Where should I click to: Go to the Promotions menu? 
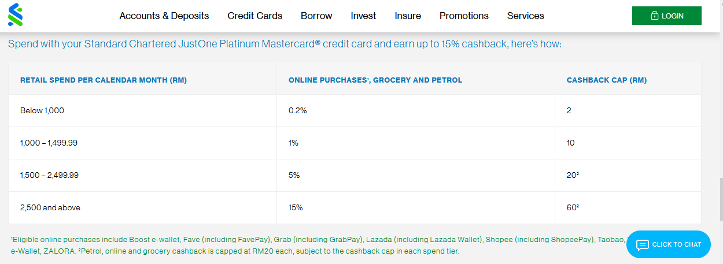(464, 16)
